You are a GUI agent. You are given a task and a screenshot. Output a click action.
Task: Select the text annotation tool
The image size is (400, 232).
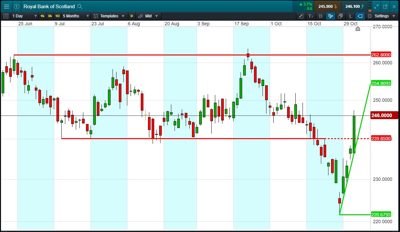pyautogui.click(x=311, y=16)
